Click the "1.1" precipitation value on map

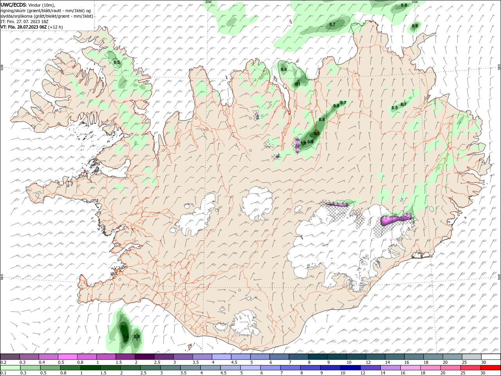(297, 84)
